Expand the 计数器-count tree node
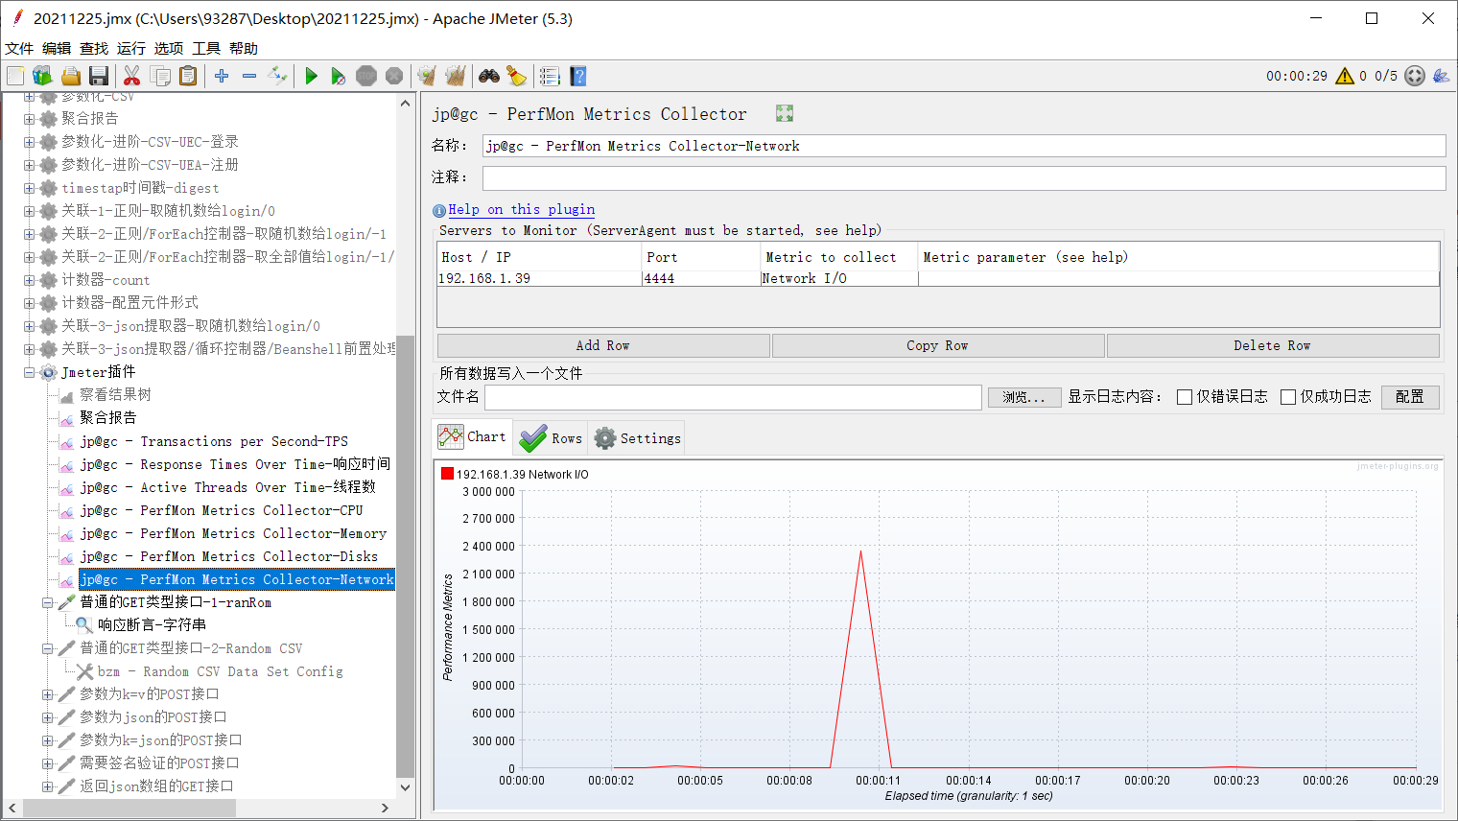The height and width of the screenshot is (821, 1458). tap(29, 280)
